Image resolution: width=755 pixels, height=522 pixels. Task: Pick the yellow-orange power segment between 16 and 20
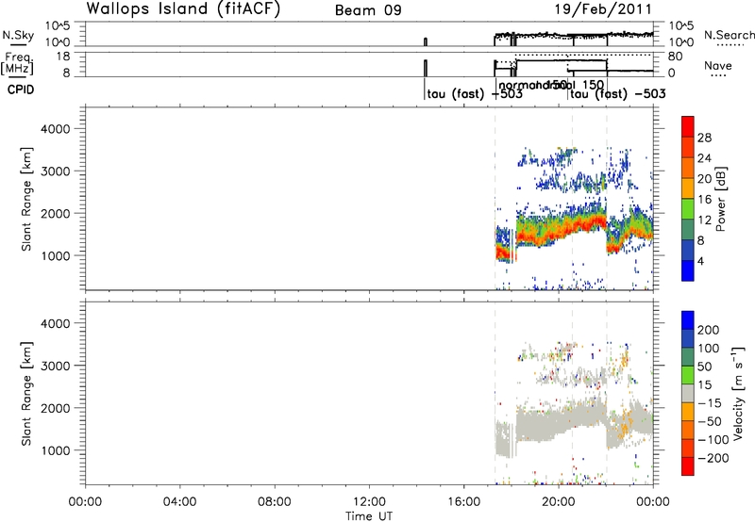[688, 188]
